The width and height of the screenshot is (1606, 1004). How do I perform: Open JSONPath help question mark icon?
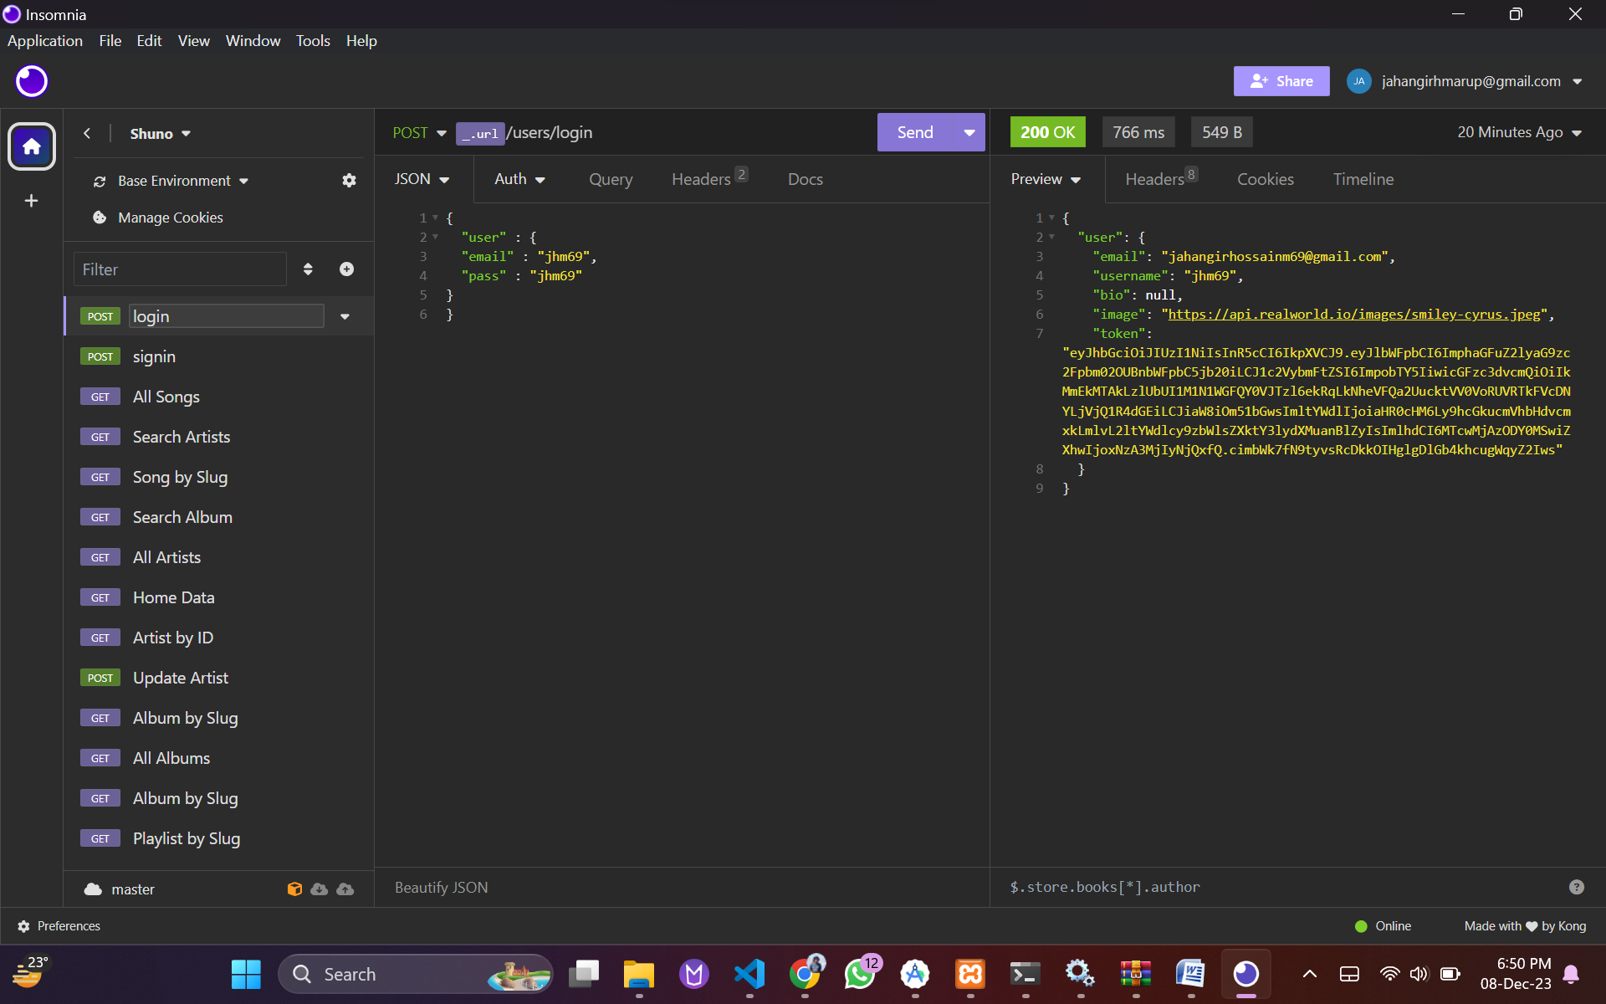[x=1576, y=887]
